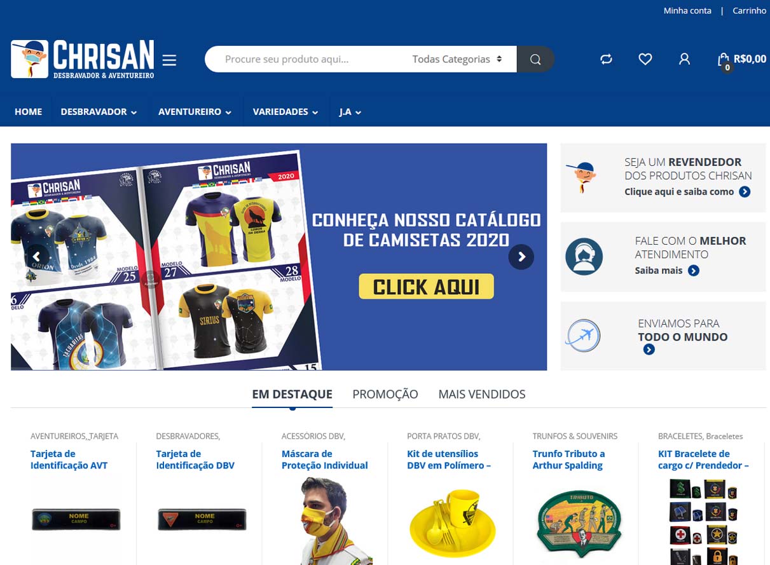Image resolution: width=770 pixels, height=565 pixels.
Task: Click the DBV identification name tag image
Action: click(x=202, y=520)
